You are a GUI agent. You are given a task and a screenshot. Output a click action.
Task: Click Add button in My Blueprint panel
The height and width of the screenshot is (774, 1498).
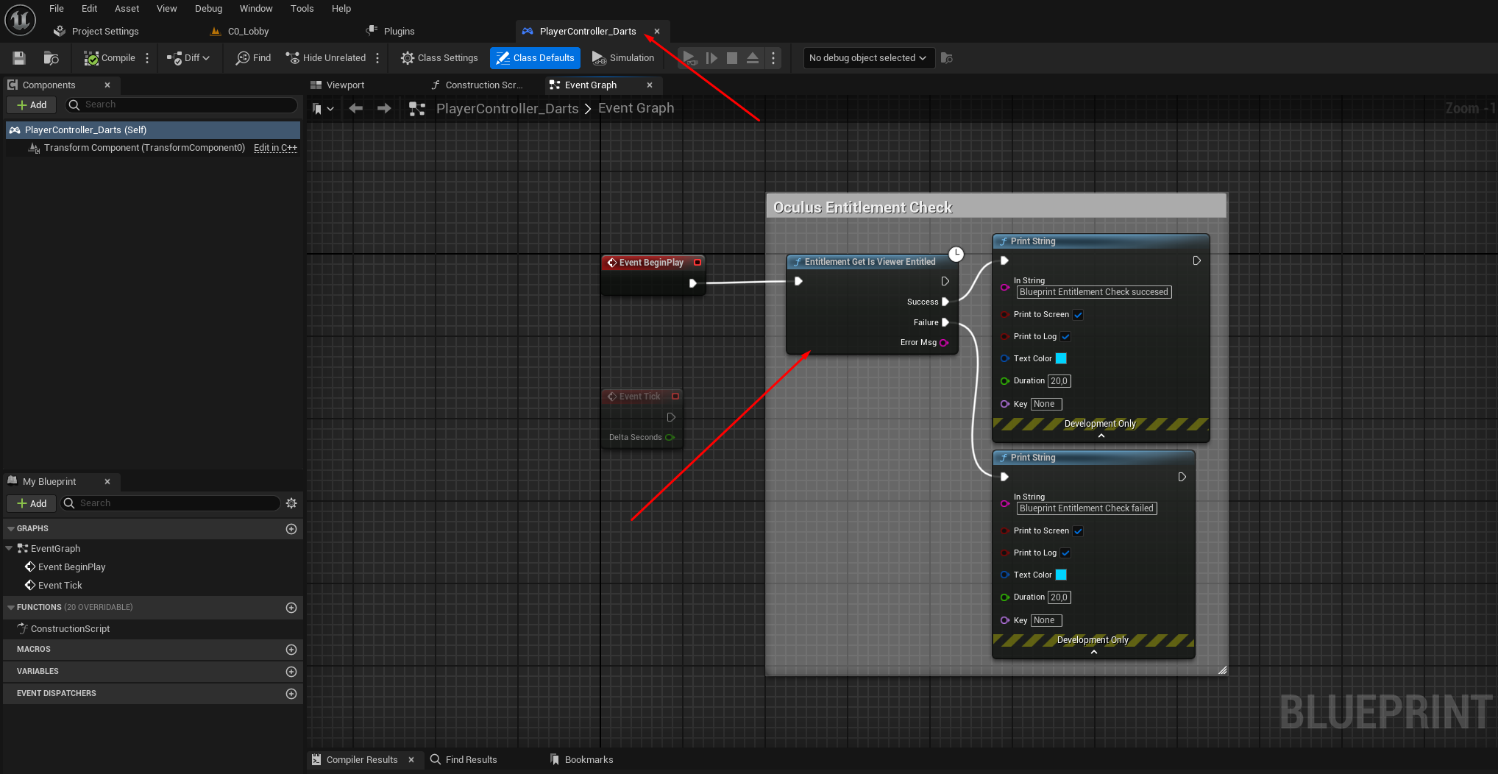pos(32,503)
